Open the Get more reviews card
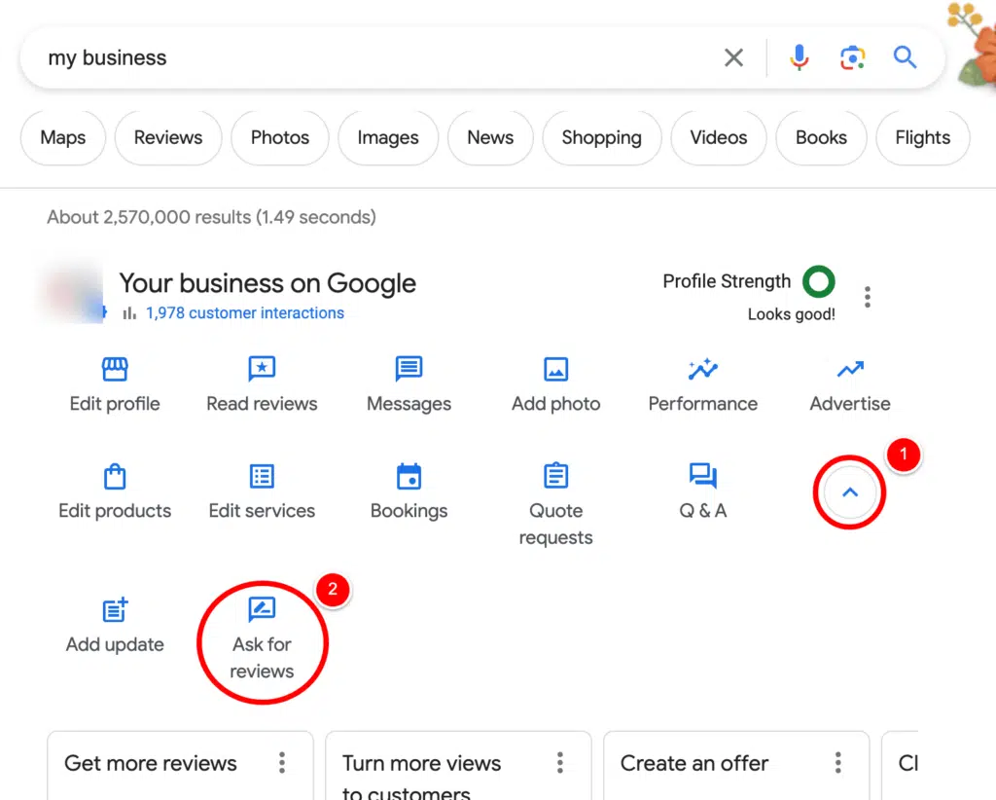 coord(180,766)
